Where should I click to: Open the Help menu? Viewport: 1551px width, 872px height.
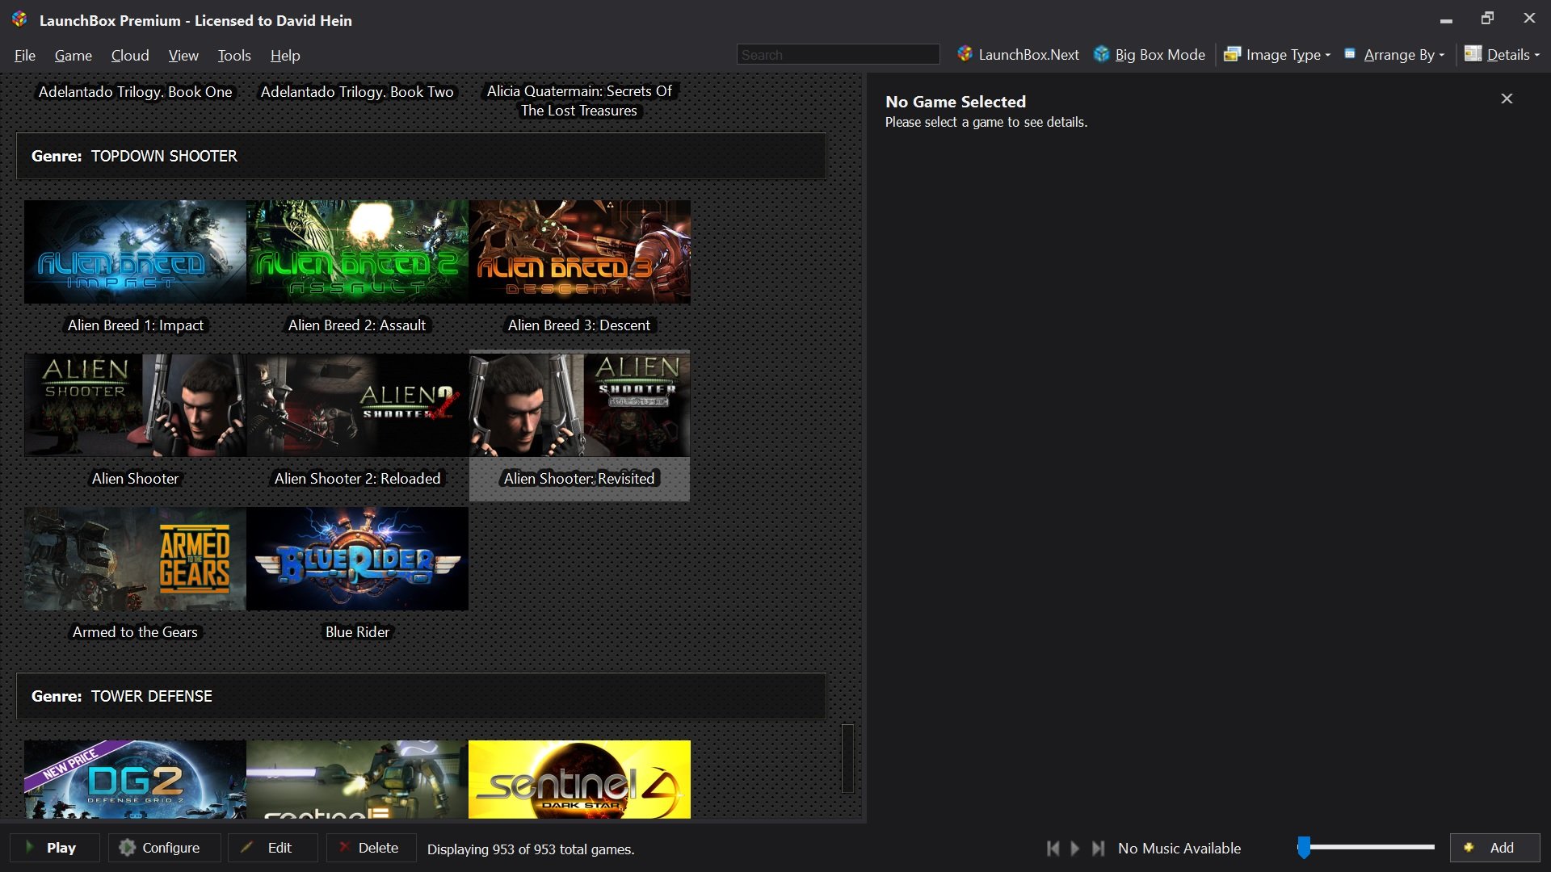[285, 55]
